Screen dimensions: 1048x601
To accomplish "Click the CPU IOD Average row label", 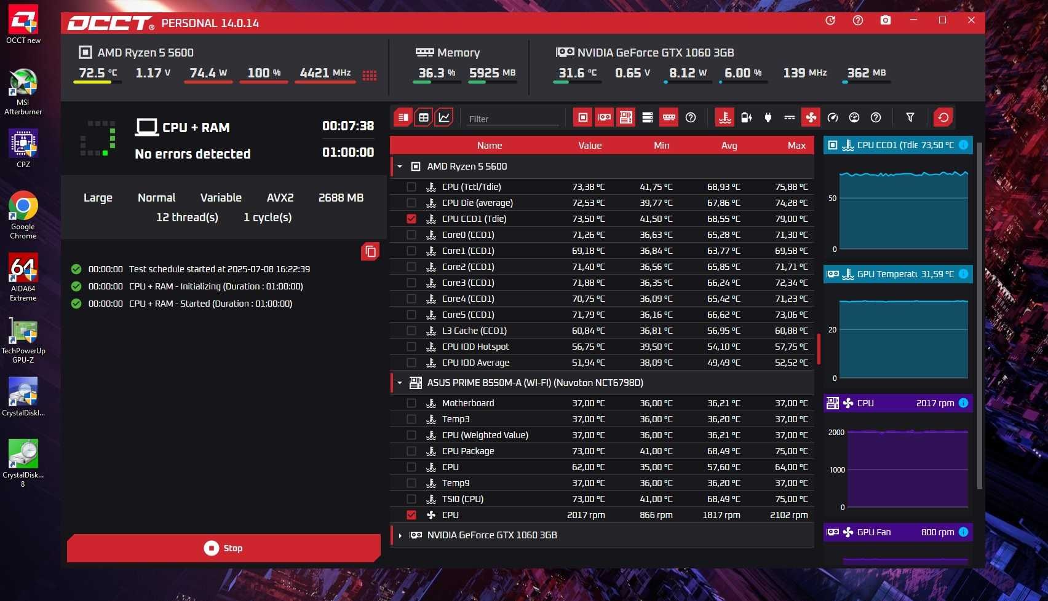I will (475, 363).
